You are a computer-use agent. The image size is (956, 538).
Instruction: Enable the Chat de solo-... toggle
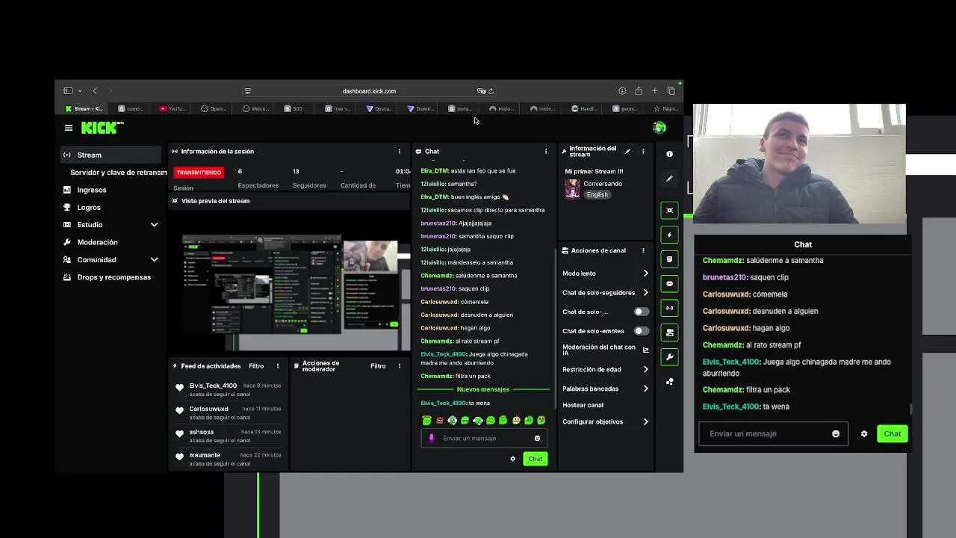pos(641,312)
